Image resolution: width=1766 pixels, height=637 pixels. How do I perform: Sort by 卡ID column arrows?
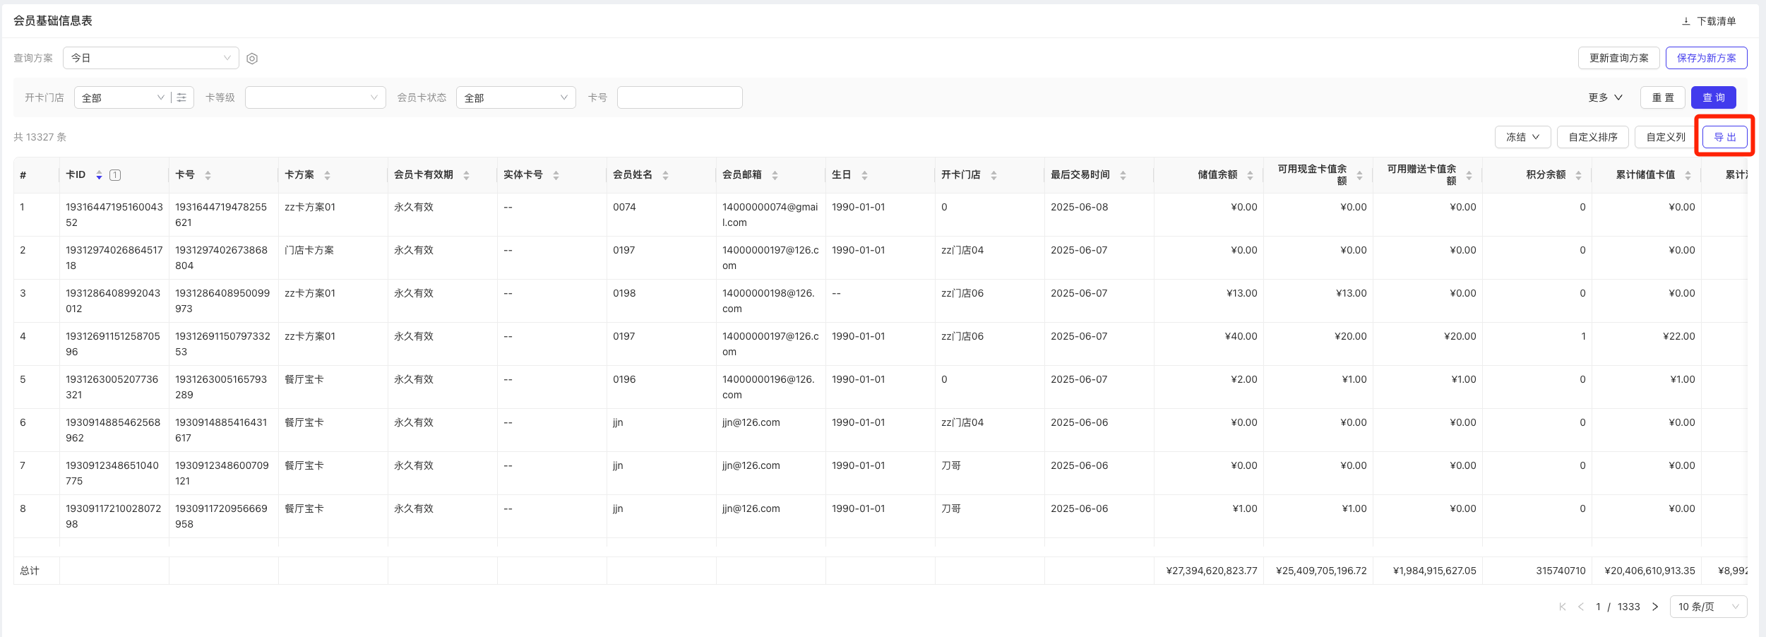pos(99,175)
